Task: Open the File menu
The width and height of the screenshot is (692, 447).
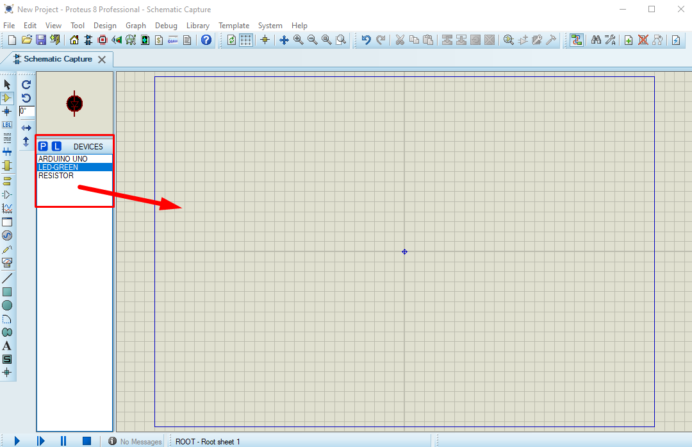Action: coord(9,26)
